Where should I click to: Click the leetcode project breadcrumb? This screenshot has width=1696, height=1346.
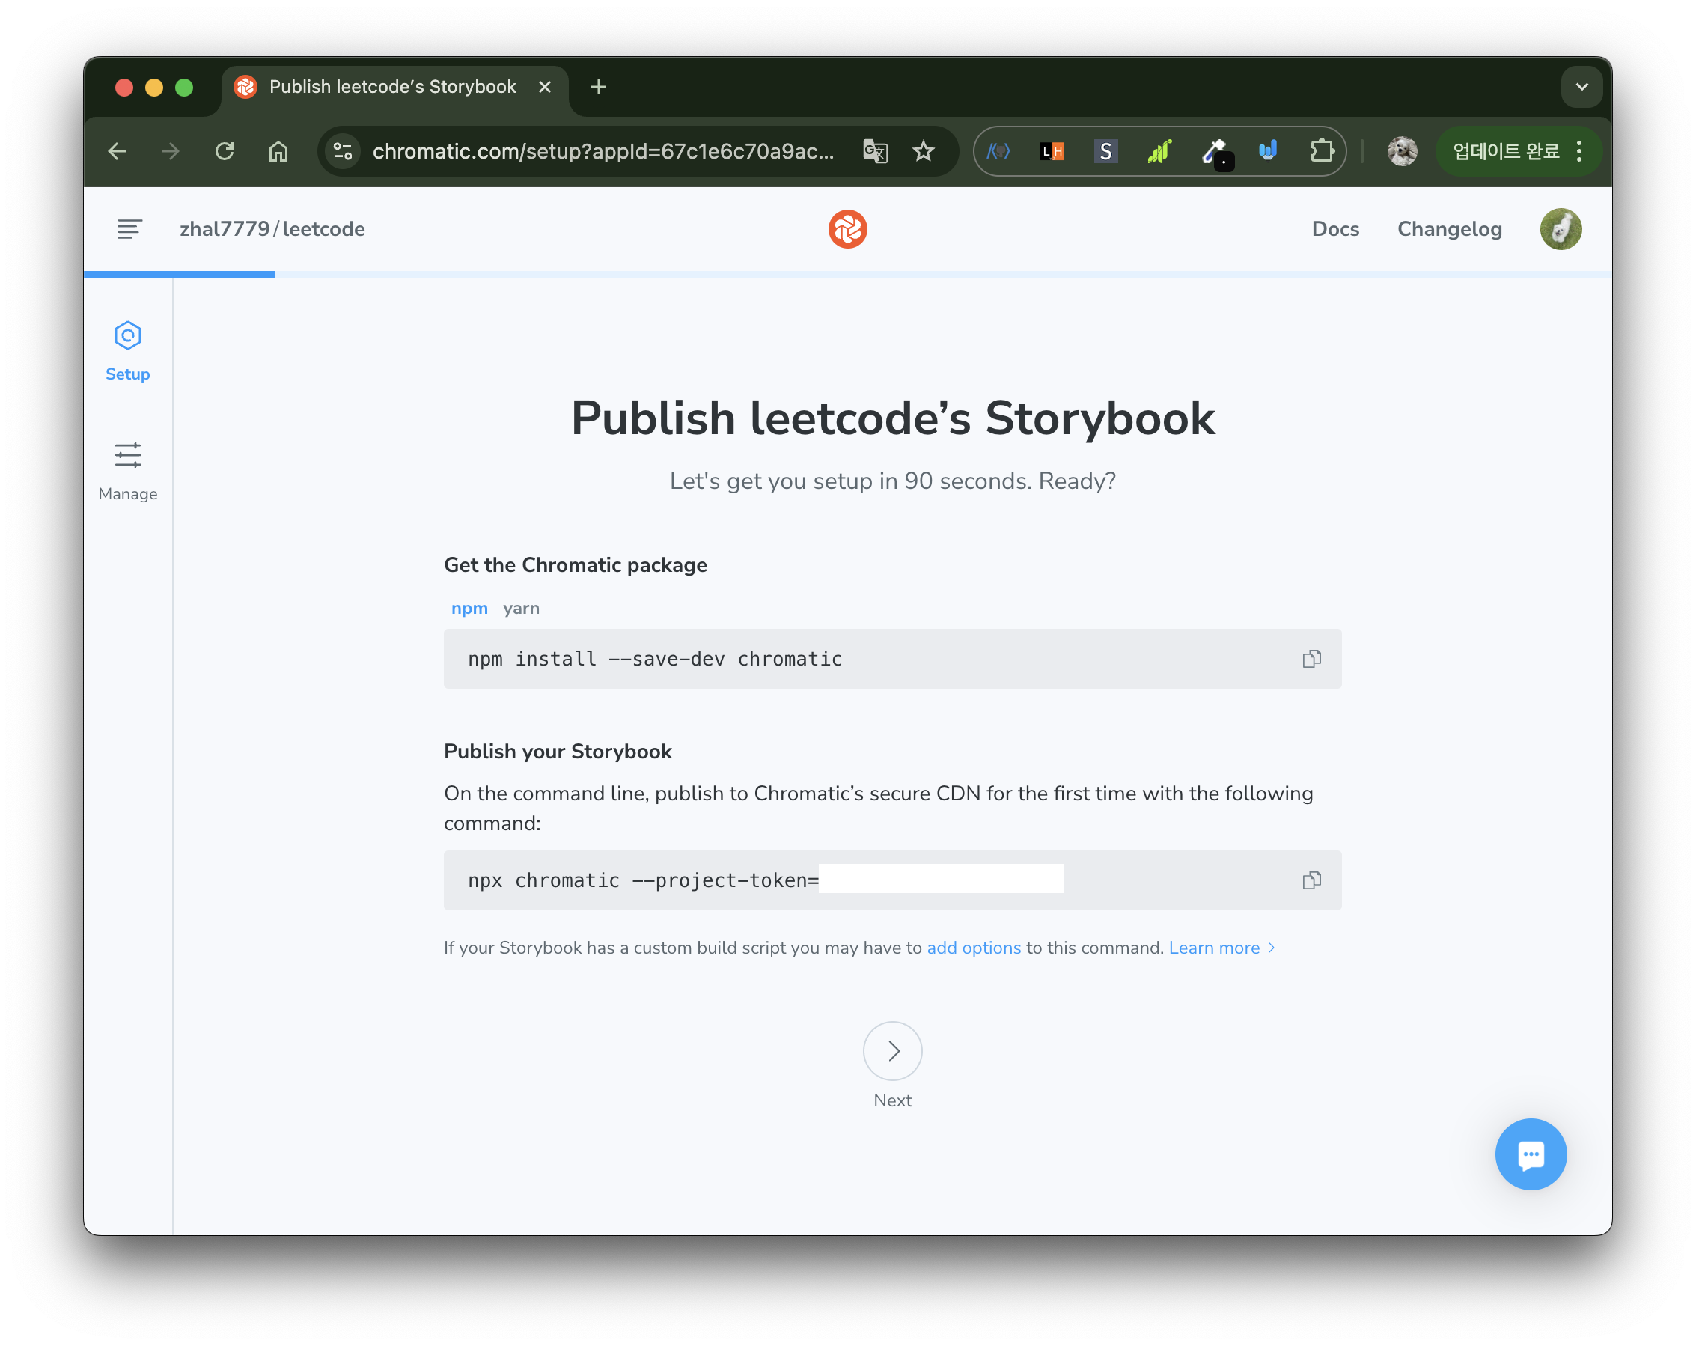tap(323, 229)
